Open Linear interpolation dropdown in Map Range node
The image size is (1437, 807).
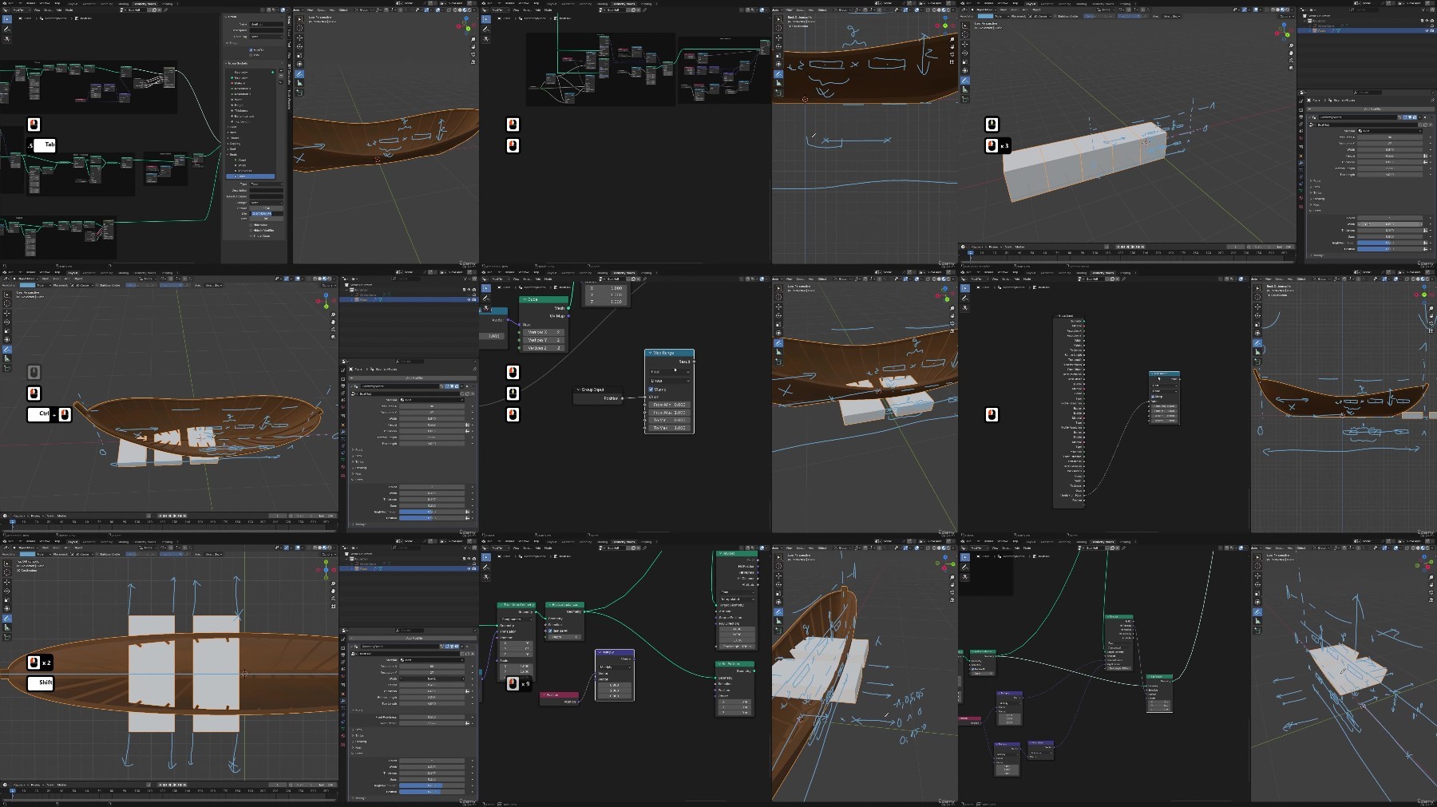pos(669,381)
